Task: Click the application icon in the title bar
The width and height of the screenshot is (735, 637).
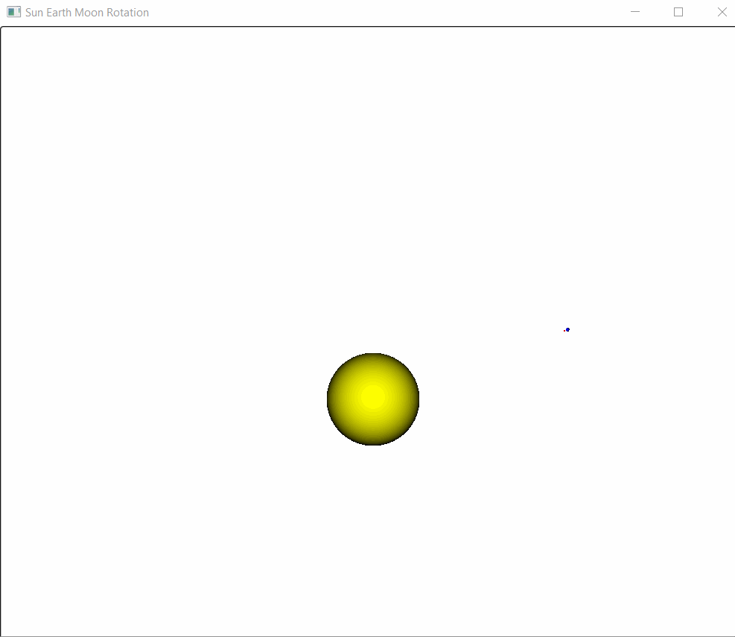Action: 13,12
